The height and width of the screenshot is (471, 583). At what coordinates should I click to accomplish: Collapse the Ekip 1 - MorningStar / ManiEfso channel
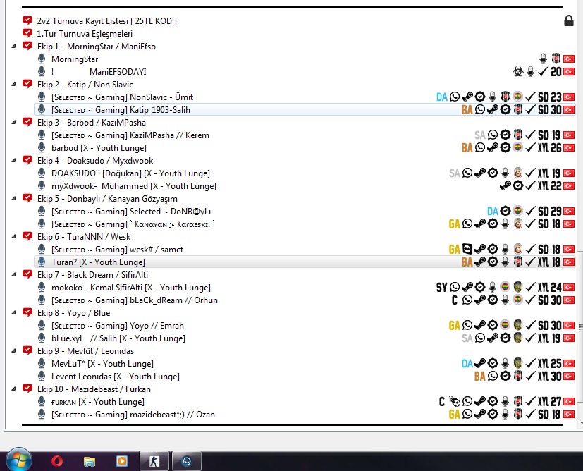(x=14, y=47)
